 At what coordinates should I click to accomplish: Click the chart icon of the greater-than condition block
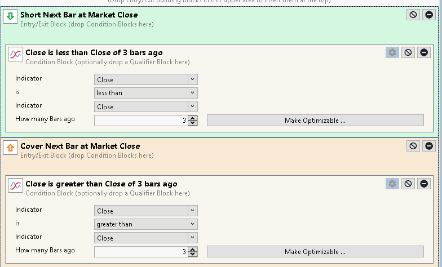pyautogui.click(x=16, y=185)
